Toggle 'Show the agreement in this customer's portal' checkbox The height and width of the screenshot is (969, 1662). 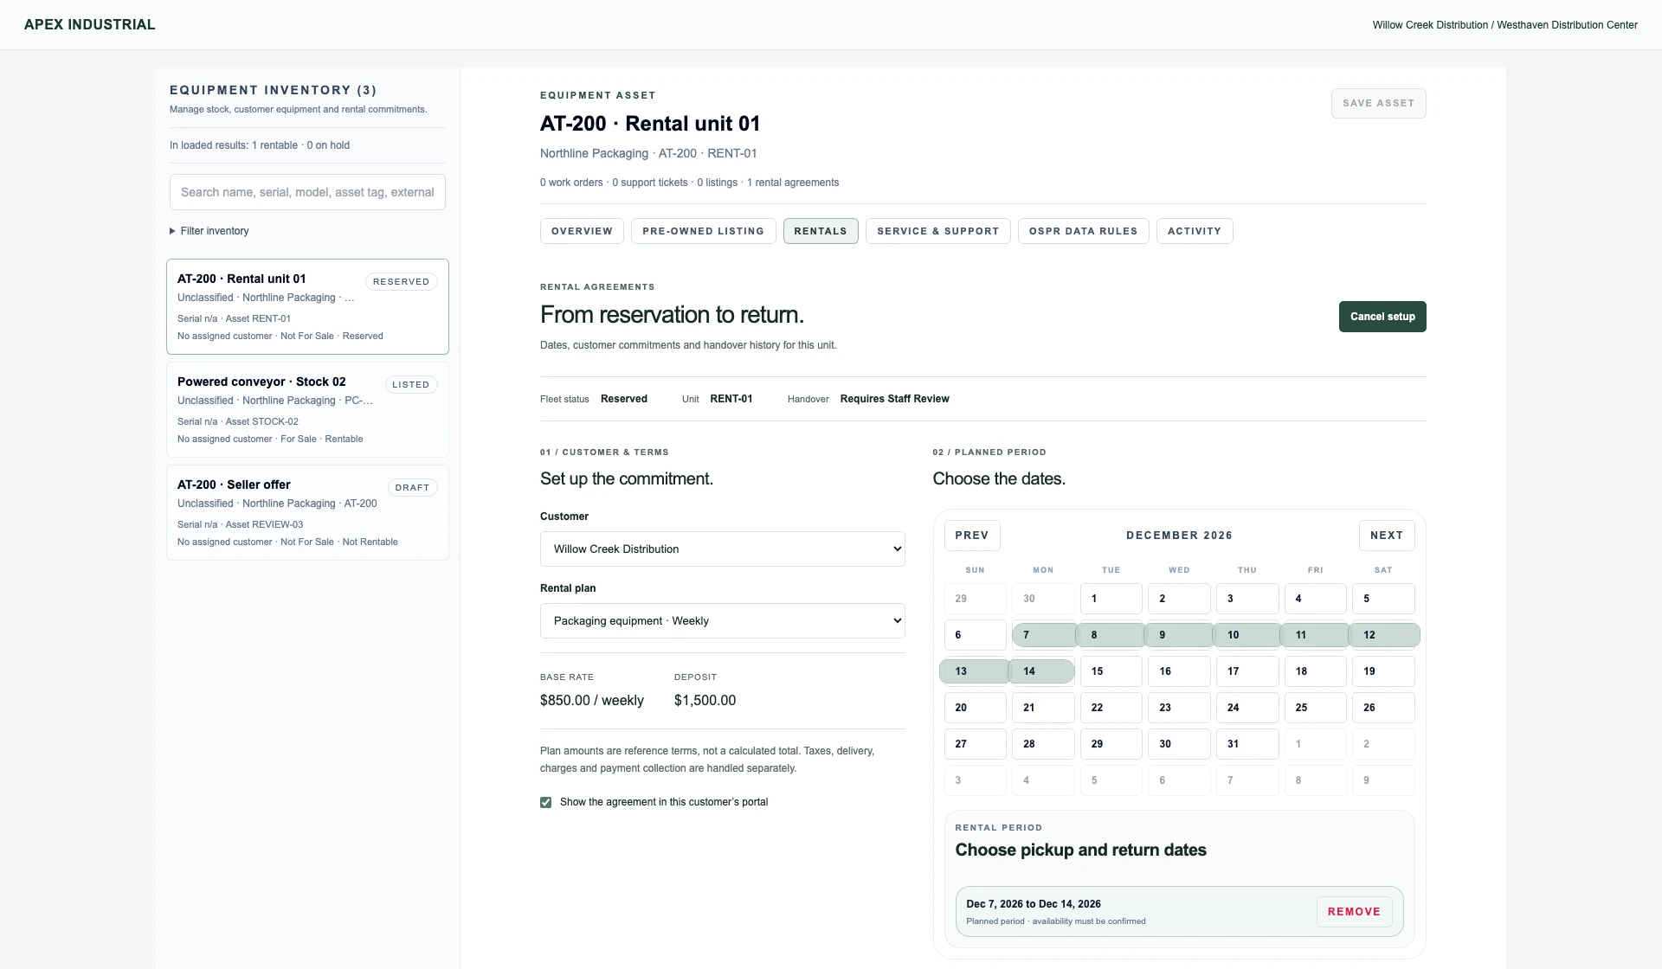pos(545,802)
